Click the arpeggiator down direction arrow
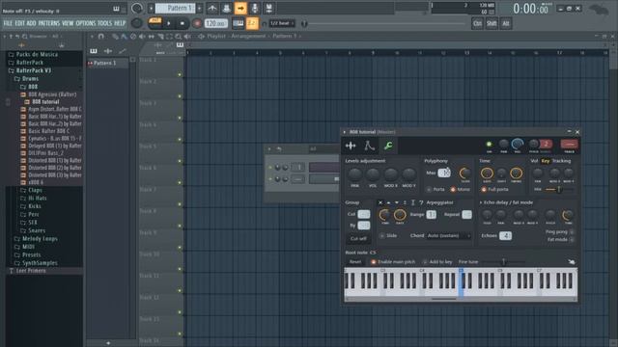The width and height of the screenshot is (618, 347). point(397,202)
